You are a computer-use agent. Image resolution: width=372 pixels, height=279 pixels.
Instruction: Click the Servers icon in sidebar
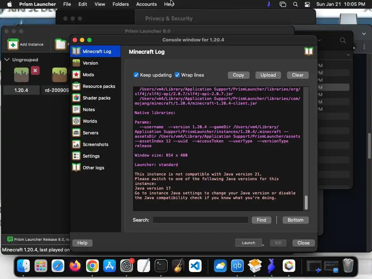(76, 133)
